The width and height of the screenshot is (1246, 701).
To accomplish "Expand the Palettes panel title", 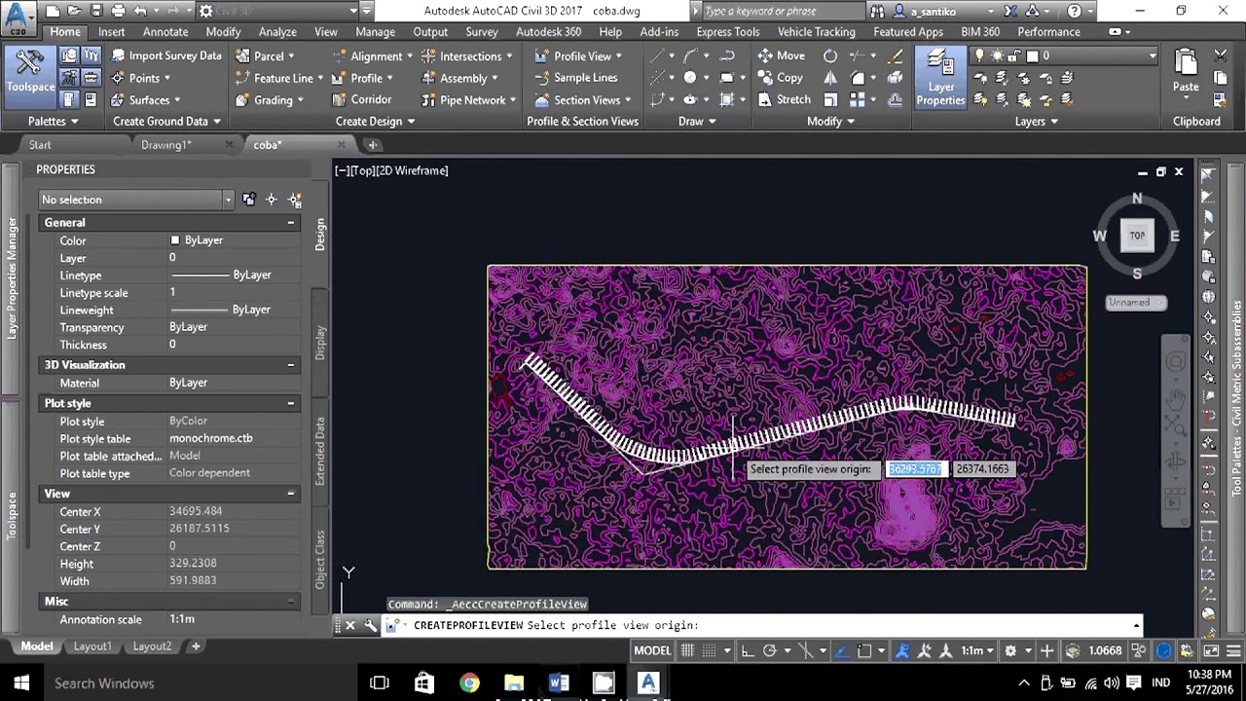I will pyautogui.click(x=53, y=121).
